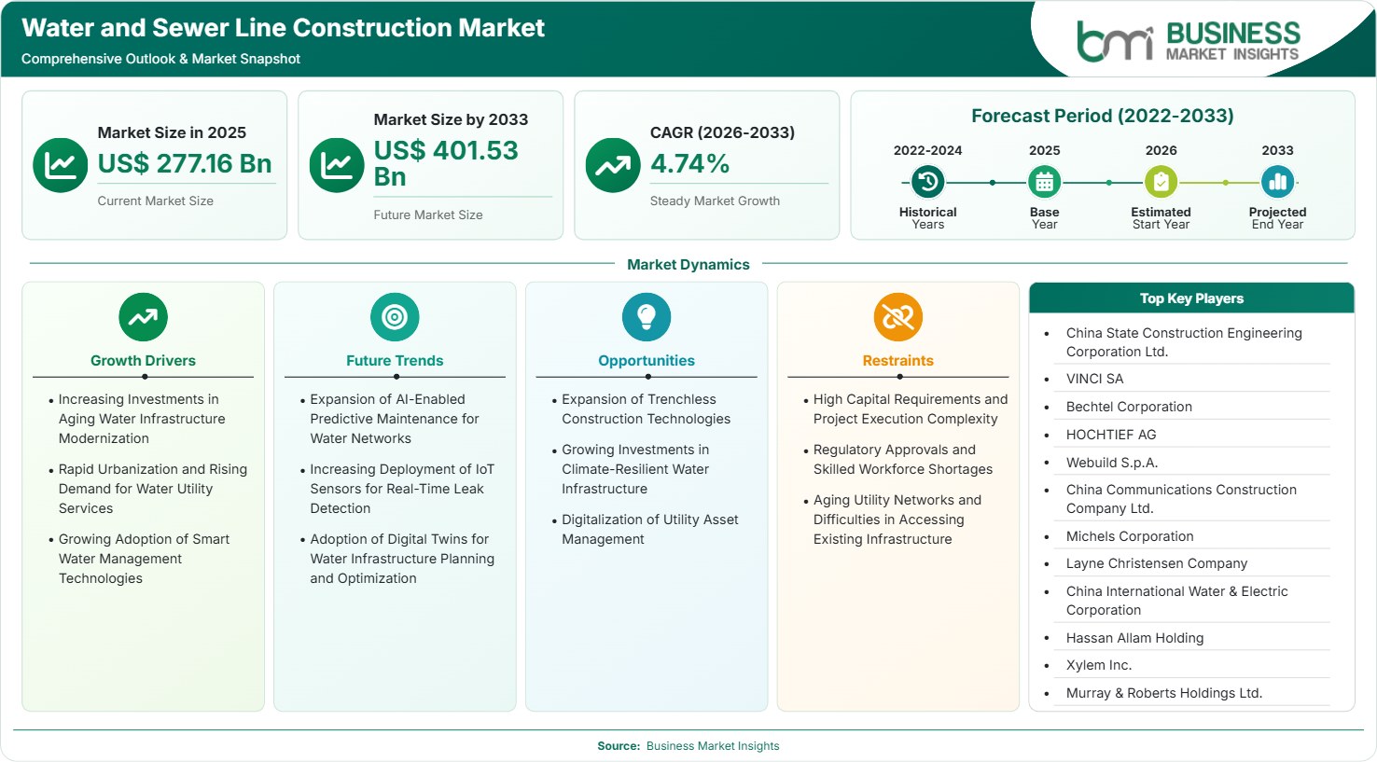Click the Market Dynamics section heading
The width and height of the screenshot is (1377, 762).
pos(688,264)
